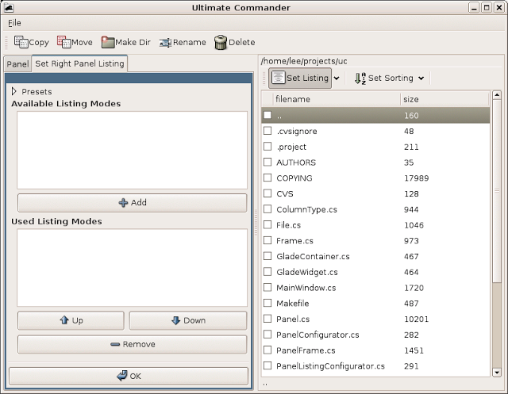Viewport: 508px width, 394px height.
Task: Click the Set Sorting icon
Action: point(360,78)
